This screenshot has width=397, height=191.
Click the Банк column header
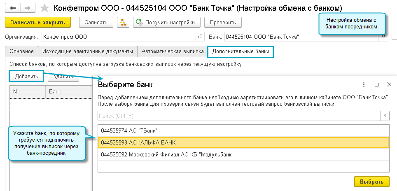(x=69, y=92)
